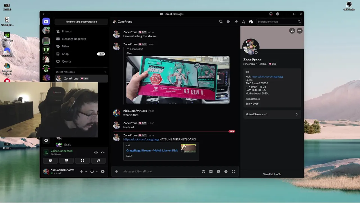Click View Full Profile
Viewport: 360px width, 203px height.
(272, 174)
